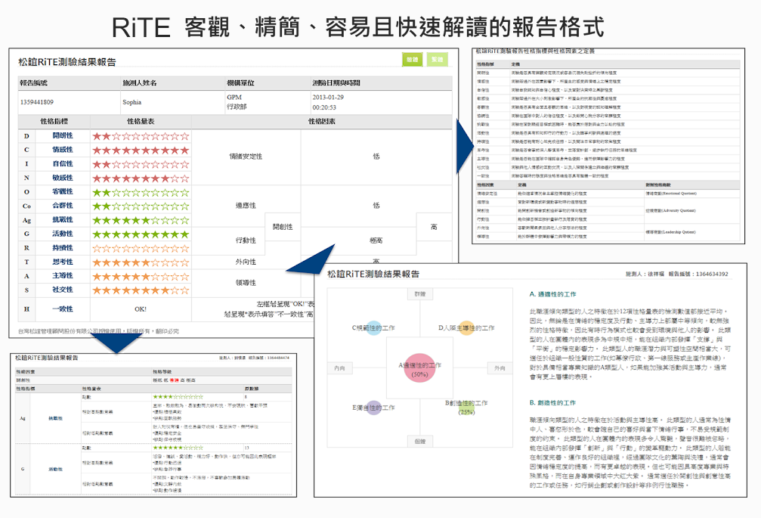Open the 自信性 indicator link
Screen dimensions: 761x518
pos(63,164)
